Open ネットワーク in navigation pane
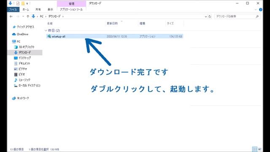The width and height of the screenshot is (270, 152). pos(21,98)
